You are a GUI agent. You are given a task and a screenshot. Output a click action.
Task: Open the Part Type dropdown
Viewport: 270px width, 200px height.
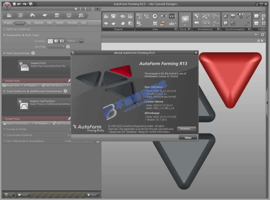click(x=56, y=47)
